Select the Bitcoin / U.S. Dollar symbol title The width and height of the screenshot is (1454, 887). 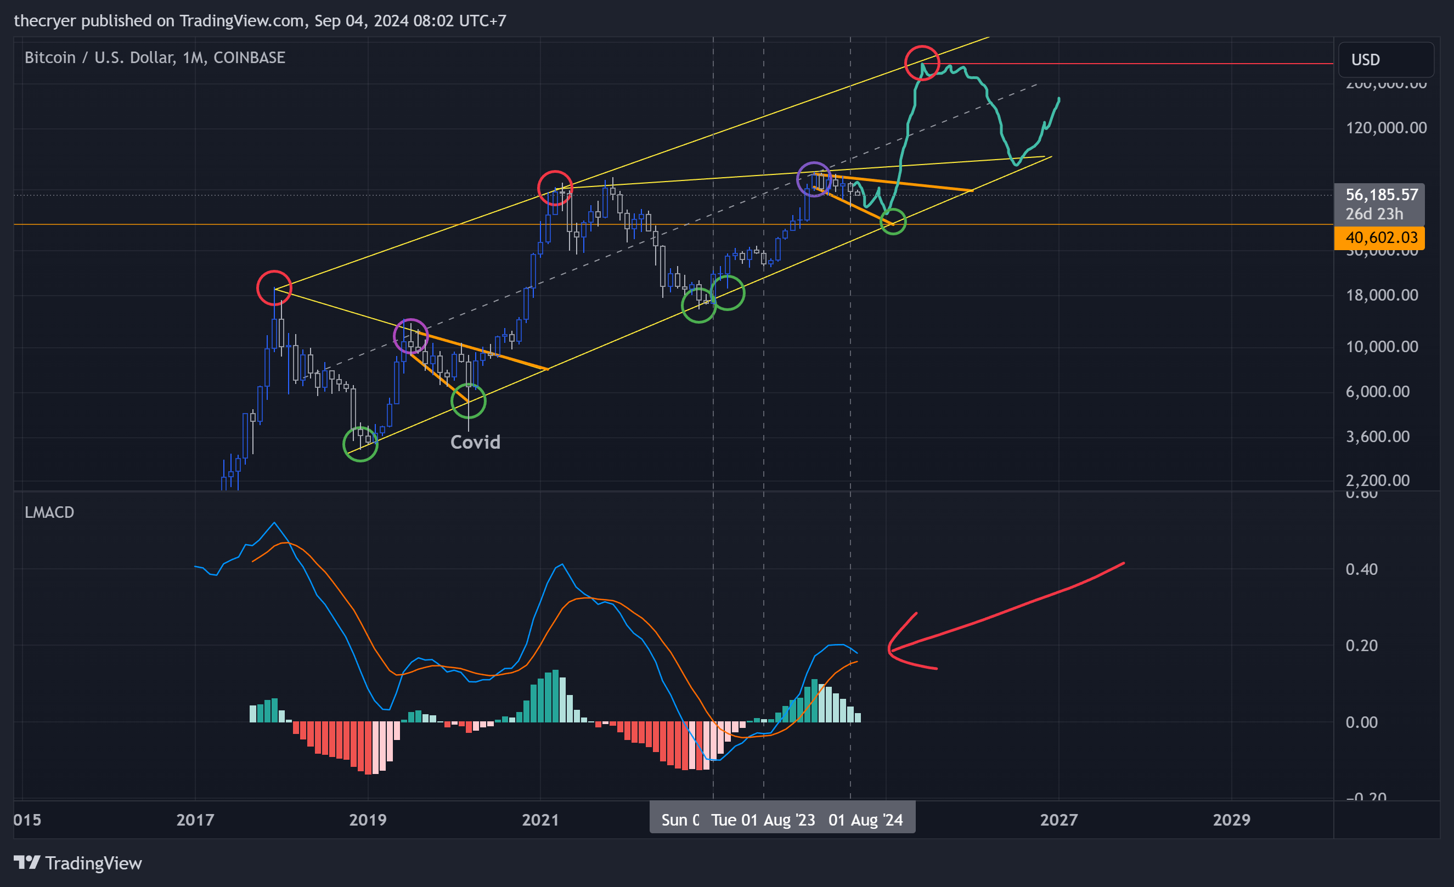pyautogui.click(x=155, y=57)
